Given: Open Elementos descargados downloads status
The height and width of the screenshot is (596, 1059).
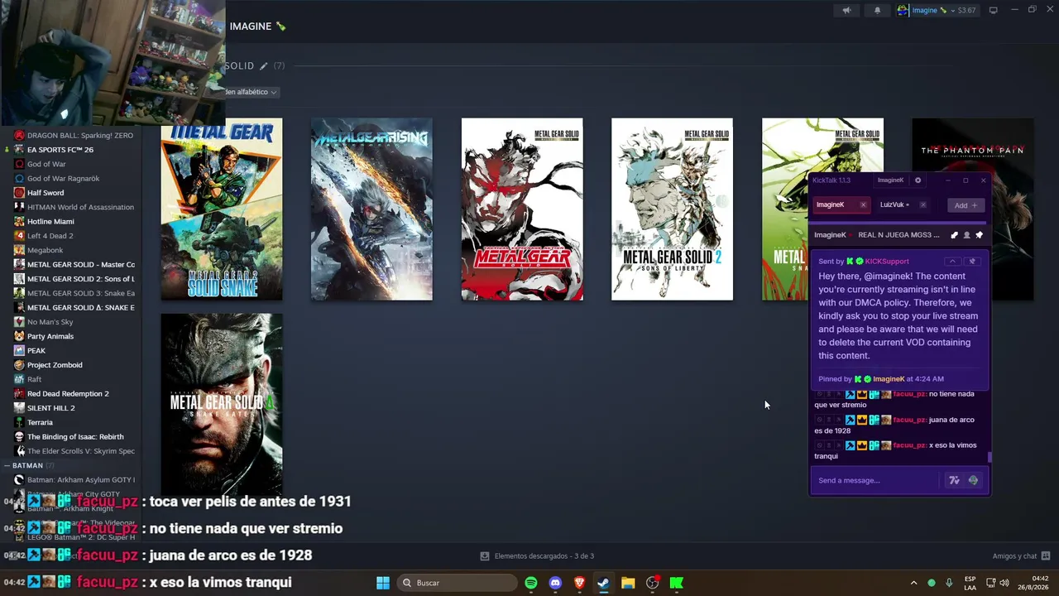Looking at the screenshot, I should pyautogui.click(x=538, y=556).
